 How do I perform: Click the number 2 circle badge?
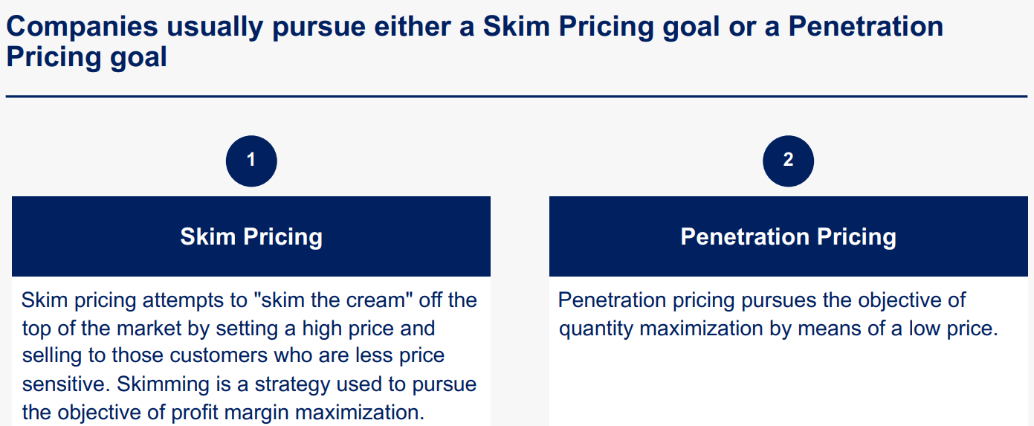pos(788,161)
